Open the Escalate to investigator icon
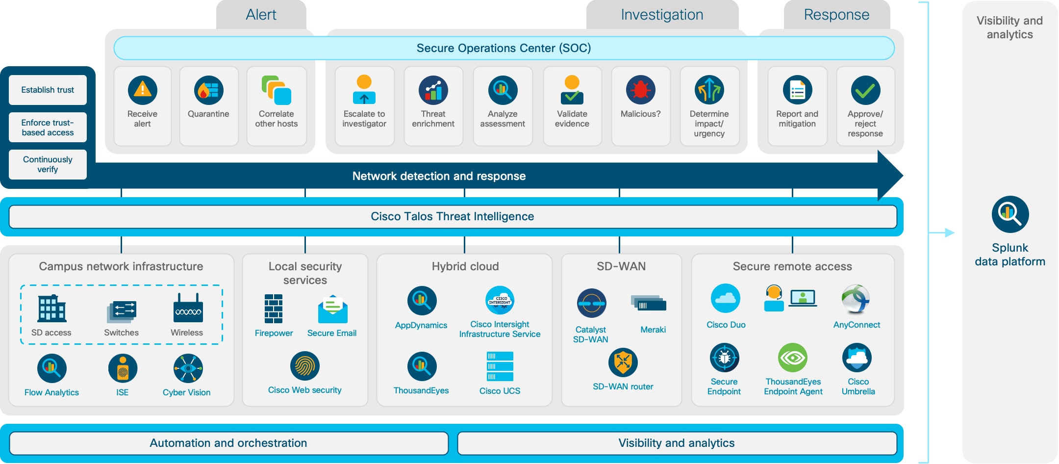 pyautogui.click(x=364, y=90)
